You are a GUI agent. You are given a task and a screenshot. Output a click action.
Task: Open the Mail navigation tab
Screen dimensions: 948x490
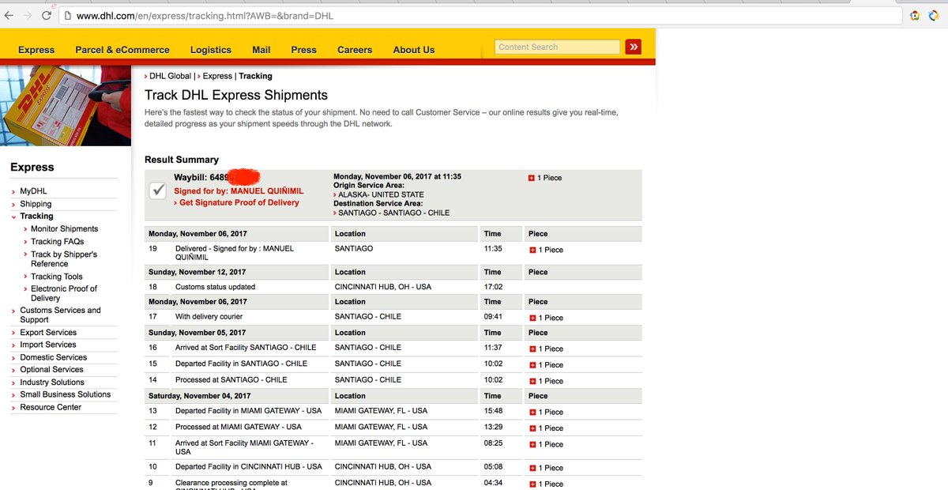[x=261, y=50]
